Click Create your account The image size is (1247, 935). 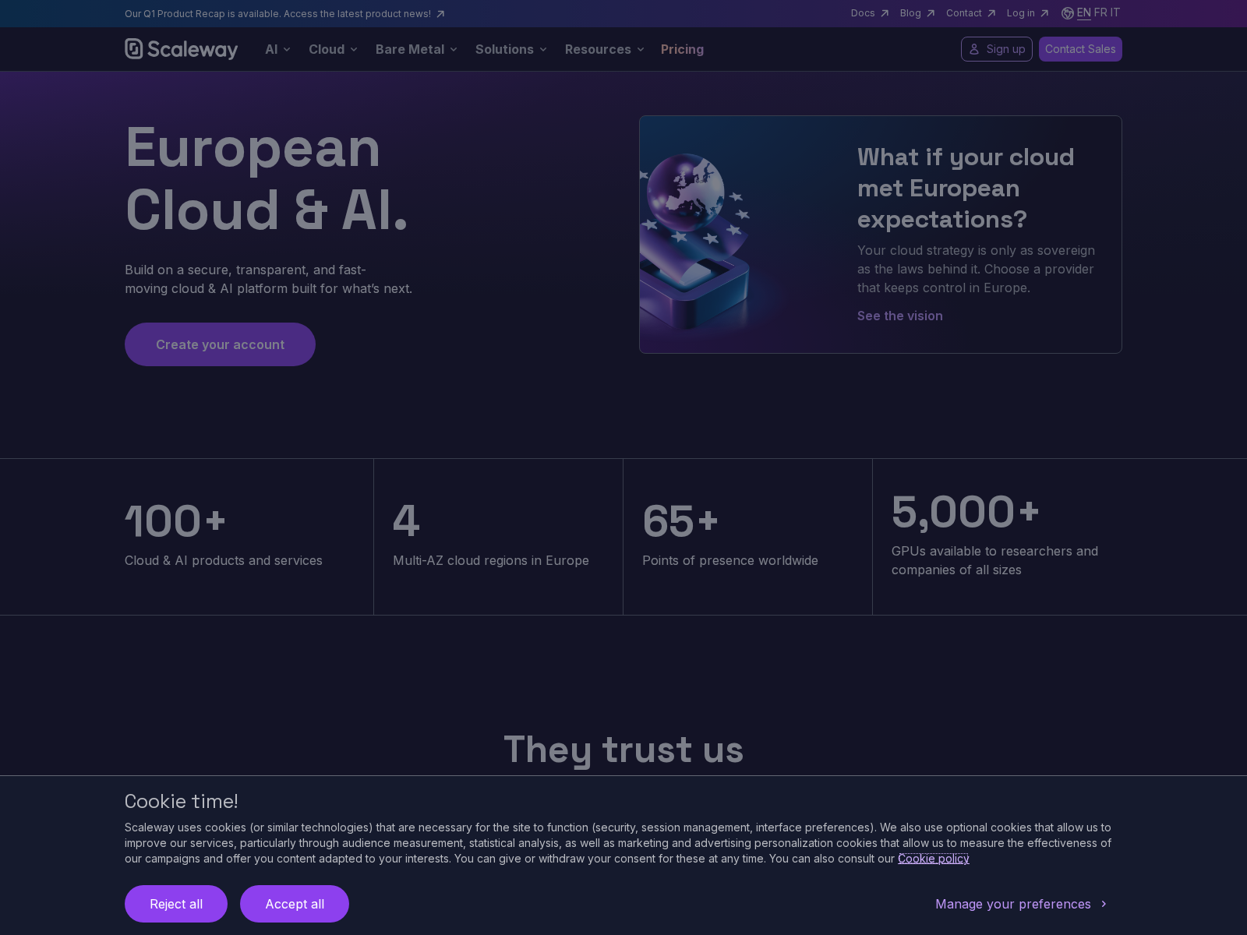click(x=220, y=344)
